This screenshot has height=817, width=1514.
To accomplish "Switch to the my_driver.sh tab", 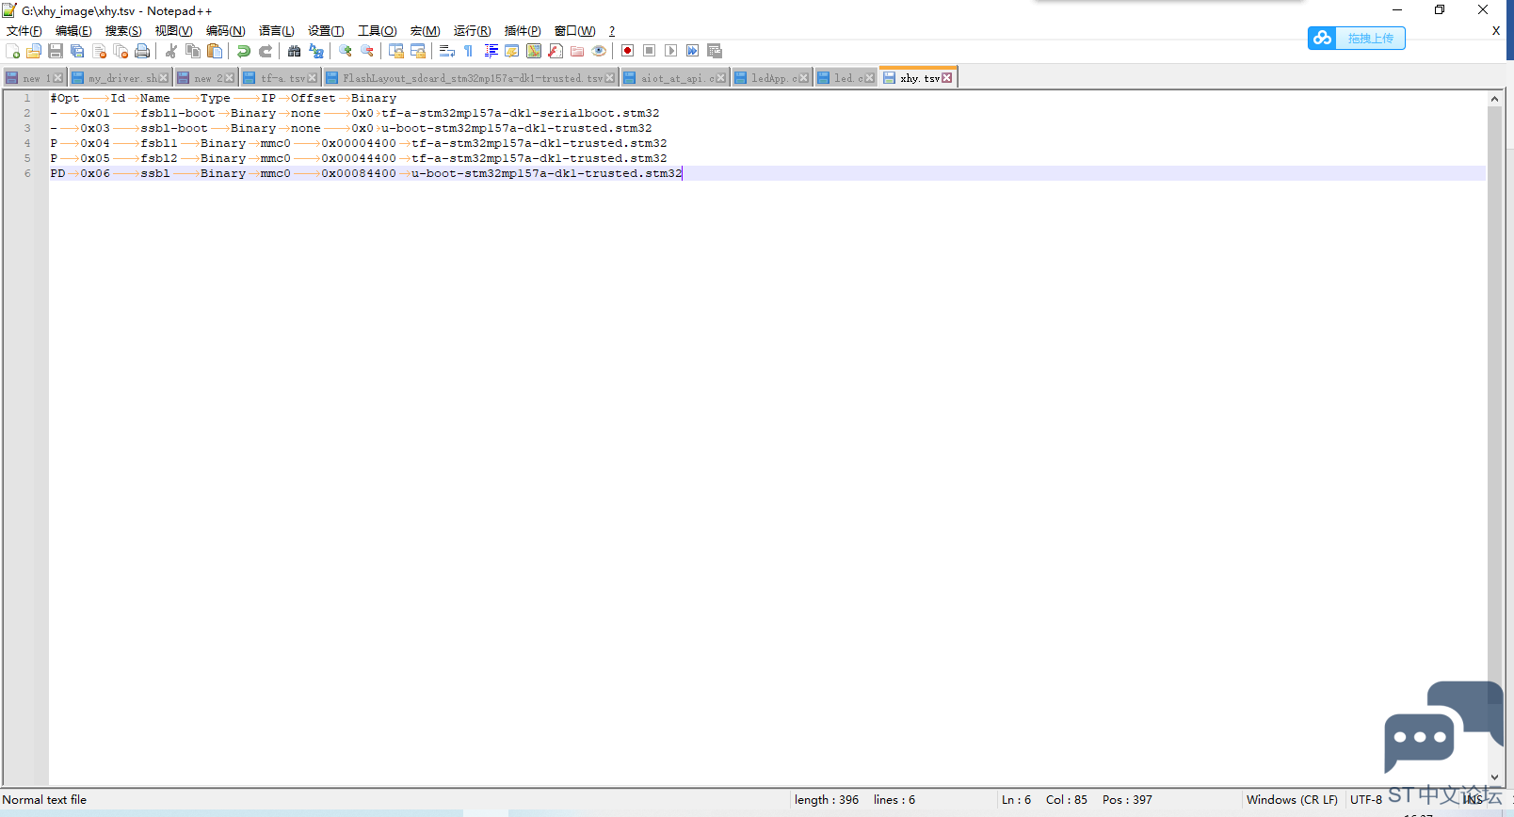I will [x=120, y=78].
